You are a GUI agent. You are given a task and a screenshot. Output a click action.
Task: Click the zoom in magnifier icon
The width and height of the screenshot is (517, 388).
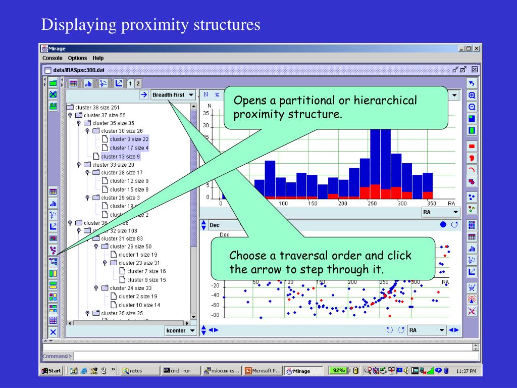[x=472, y=95]
